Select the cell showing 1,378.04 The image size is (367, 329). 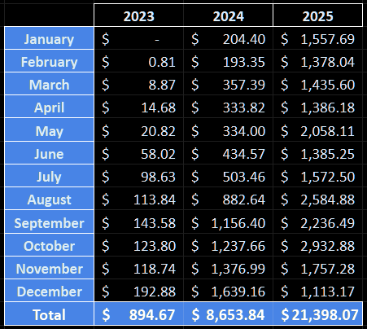coord(317,61)
